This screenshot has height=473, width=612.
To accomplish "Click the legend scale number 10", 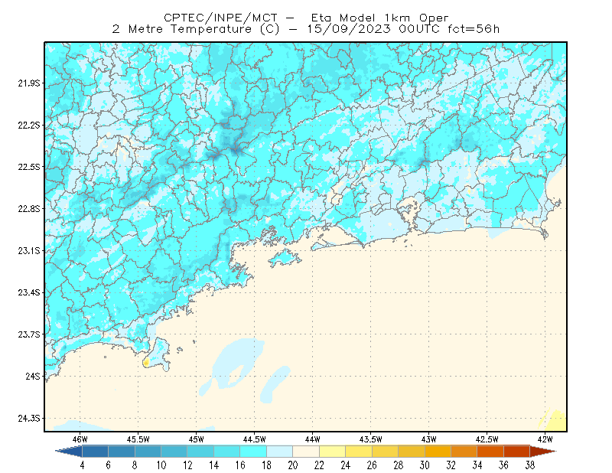I will (x=161, y=465).
